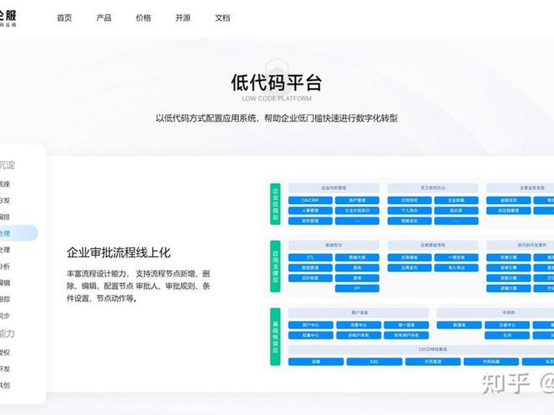Screen dimensions: 554x415
Task: Click the API block in diagram
Action: [x=357, y=288]
